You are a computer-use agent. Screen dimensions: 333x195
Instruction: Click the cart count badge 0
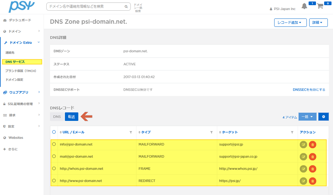coord(328,3)
